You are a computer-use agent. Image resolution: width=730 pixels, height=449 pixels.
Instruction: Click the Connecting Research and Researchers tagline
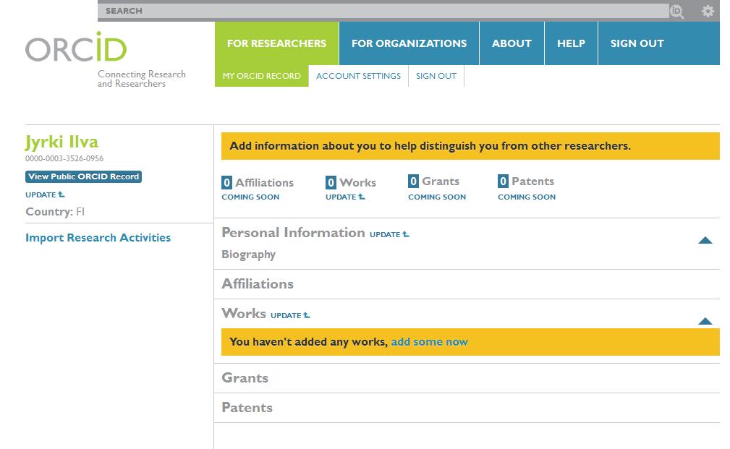point(142,79)
